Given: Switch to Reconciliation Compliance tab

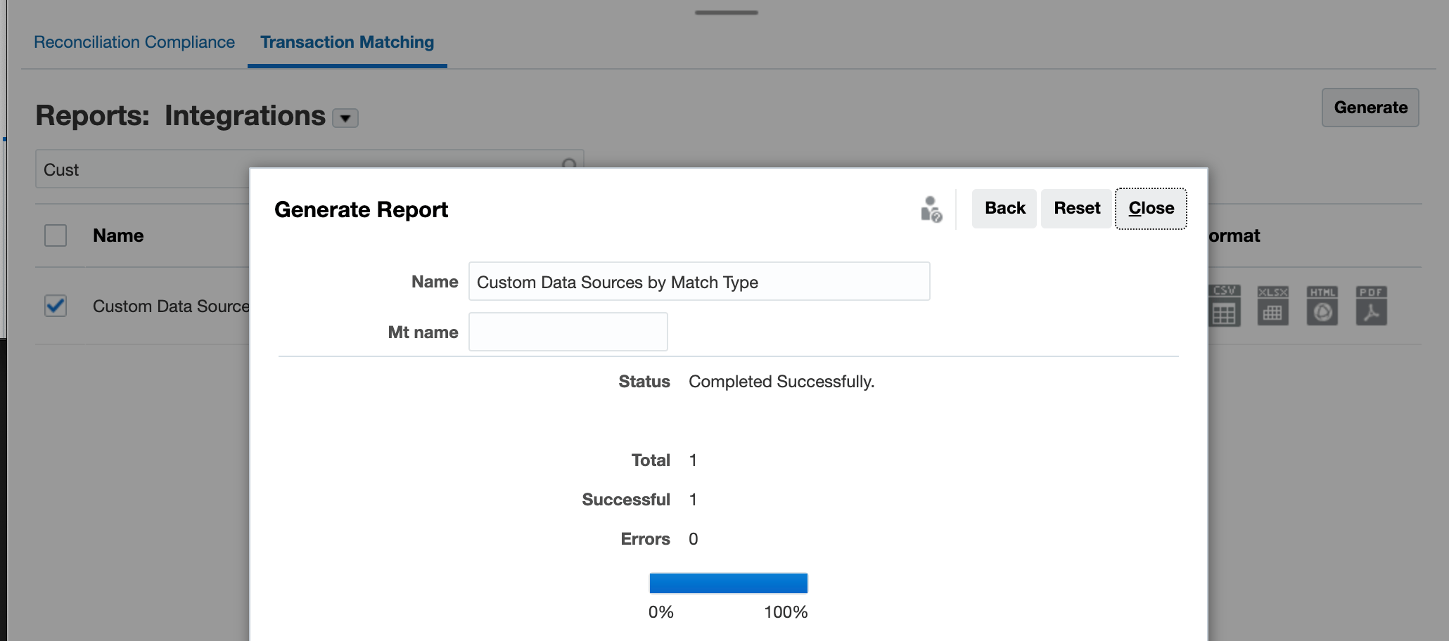Looking at the screenshot, I should click(134, 42).
